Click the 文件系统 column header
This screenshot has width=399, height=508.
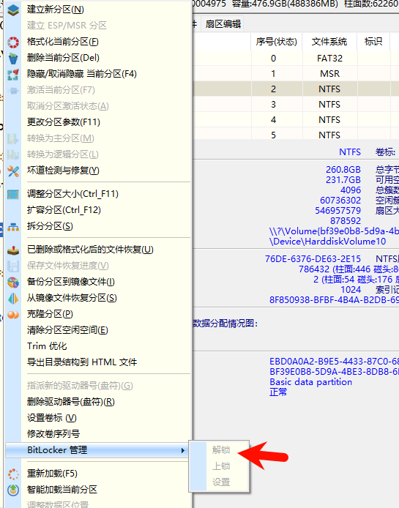(x=329, y=42)
